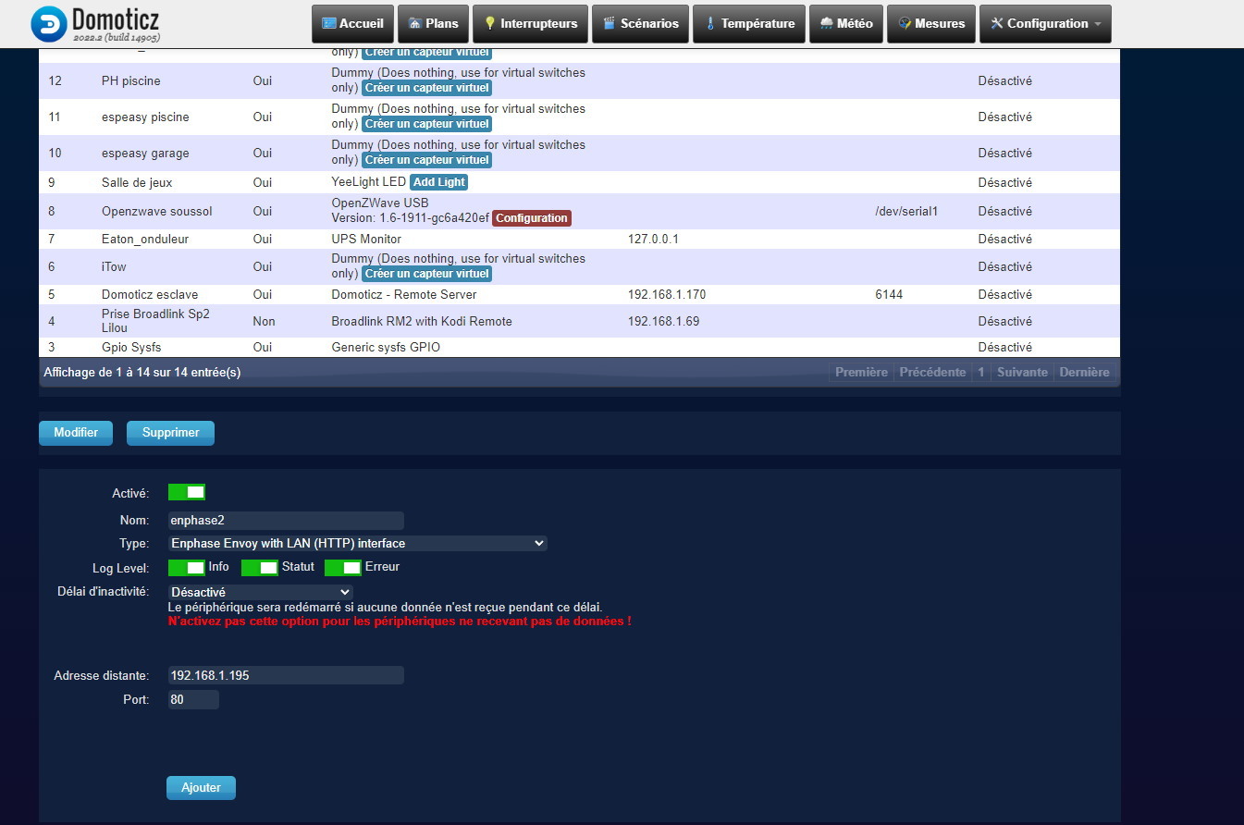Click the /dev/serial1 port cell
The width and height of the screenshot is (1244, 825).
tap(906, 212)
